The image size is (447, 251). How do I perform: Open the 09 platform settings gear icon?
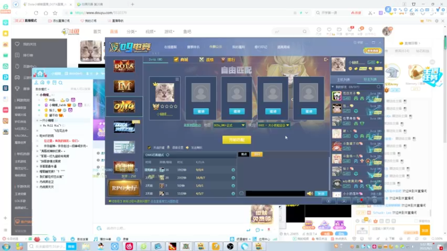tap(374, 201)
